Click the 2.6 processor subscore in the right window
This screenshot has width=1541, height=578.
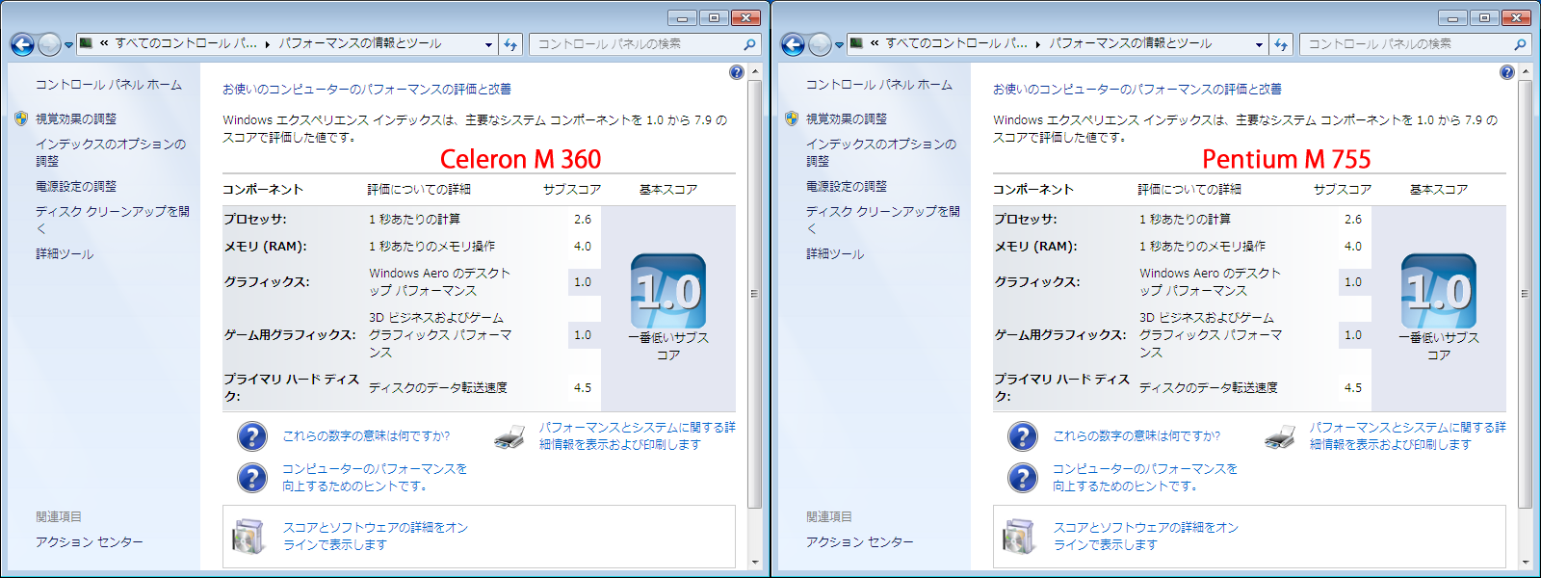[1353, 220]
